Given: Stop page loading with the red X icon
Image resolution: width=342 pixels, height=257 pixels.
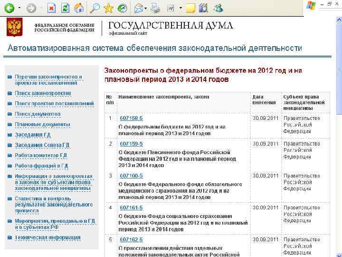Looking at the screenshot, I should (x=51, y=8).
